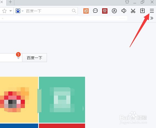Screen dimensions: 156x128
Task: Open the skin changer shirt icon
Action: pos(127,2)
